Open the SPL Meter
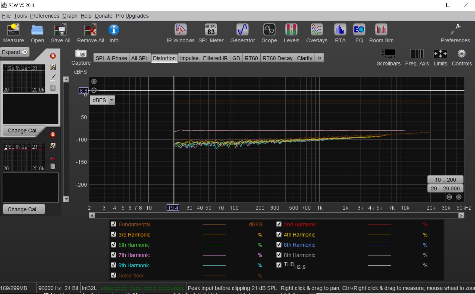The width and height of the screenshot is (475, 294). (x=211, y=33)
